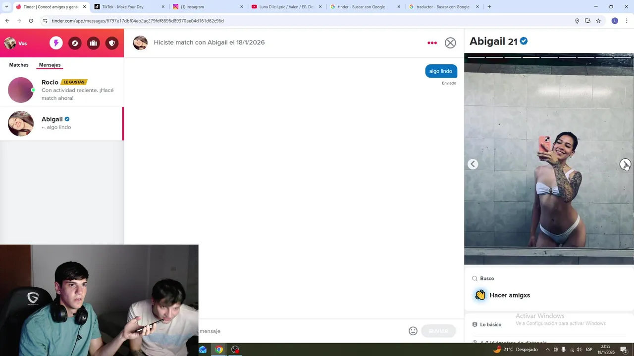This screenshot has width=634, height=356.
Task: Click the sent message bubble algo lindo
Action: 441,71
